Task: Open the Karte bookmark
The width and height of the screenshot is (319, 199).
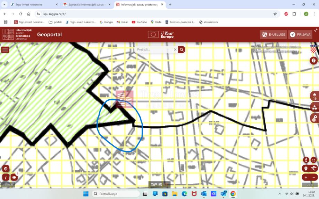Action: pos(156,22)
